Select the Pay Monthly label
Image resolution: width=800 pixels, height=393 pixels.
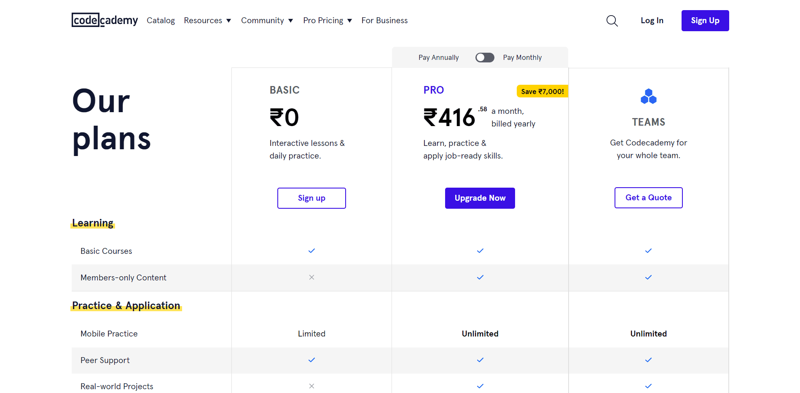point(522,58)
